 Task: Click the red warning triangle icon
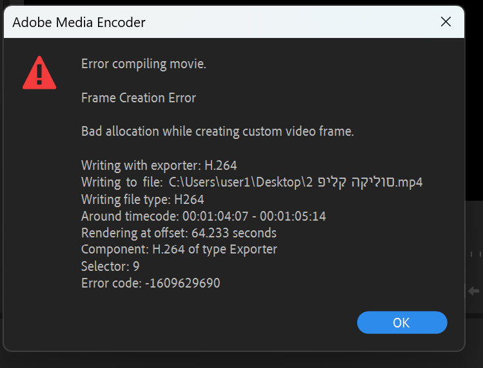click(39, 73)
